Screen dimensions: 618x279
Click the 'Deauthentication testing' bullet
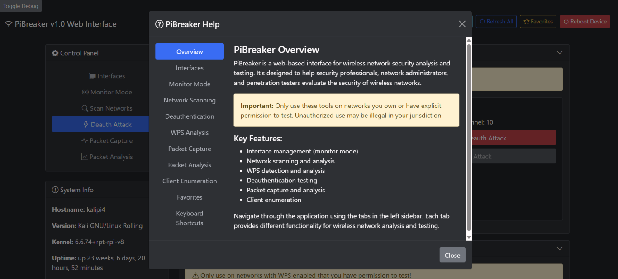tap(282, 180)
